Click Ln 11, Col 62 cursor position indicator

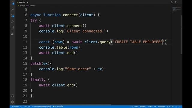[x=134, y=107]
